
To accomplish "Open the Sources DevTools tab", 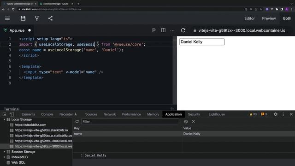I will tap(91, 114).
